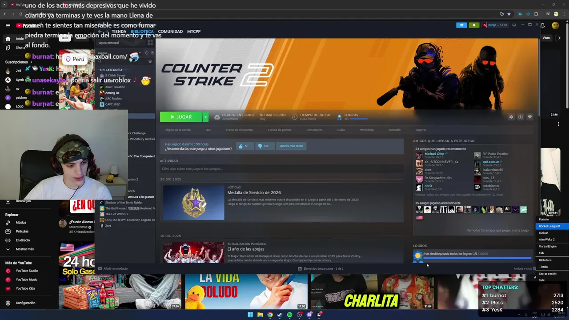This screenshot has height=320, width=569.
Task: Select The Evil Within 2 in the library
Action: (116, 214)
